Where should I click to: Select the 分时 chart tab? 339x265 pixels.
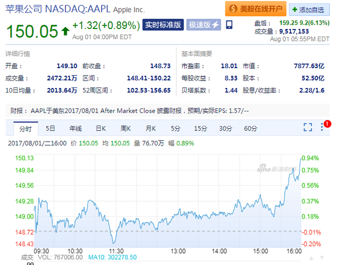tap(25, 129)
